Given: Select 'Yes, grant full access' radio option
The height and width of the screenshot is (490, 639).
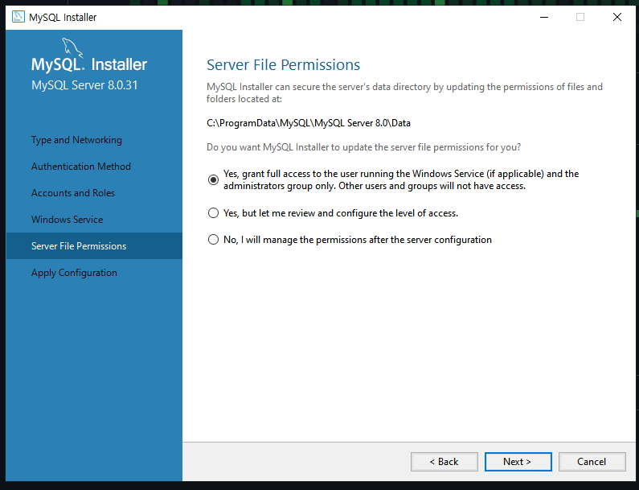Looking at the screenshot, I should click(x=213, y=179).
